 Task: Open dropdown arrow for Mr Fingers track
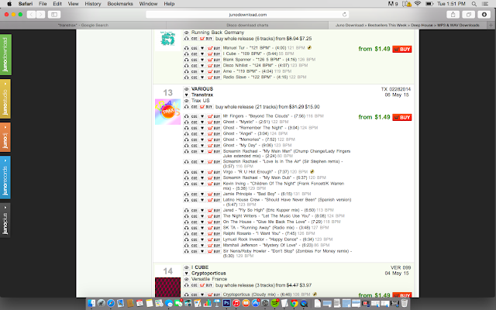click(202, 116)
